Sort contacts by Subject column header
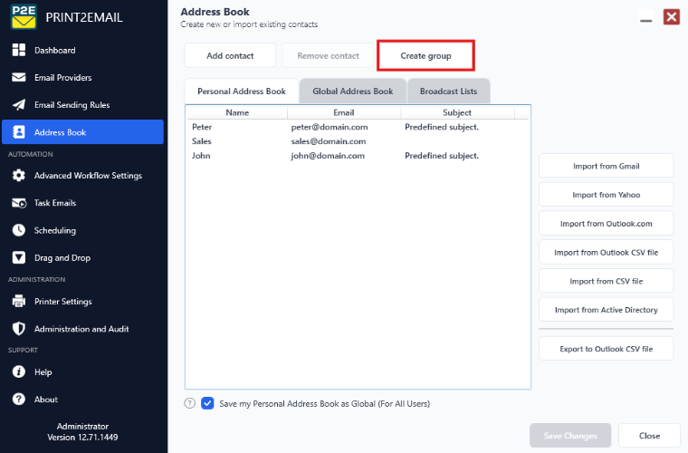This screenshot has width=688, height=453. pos(457,112)
